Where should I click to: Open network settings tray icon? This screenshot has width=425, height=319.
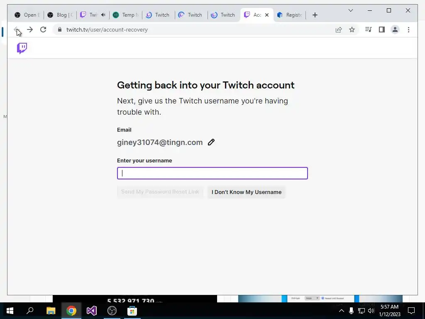pyautogui.click(x=361, y=311)
